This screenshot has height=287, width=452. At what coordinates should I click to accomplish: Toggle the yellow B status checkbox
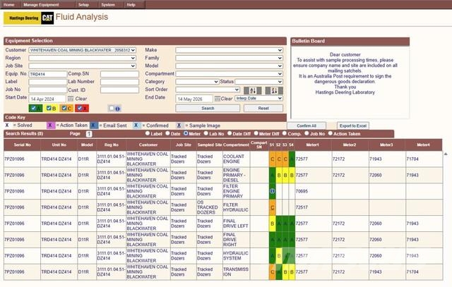pos(49,108)
